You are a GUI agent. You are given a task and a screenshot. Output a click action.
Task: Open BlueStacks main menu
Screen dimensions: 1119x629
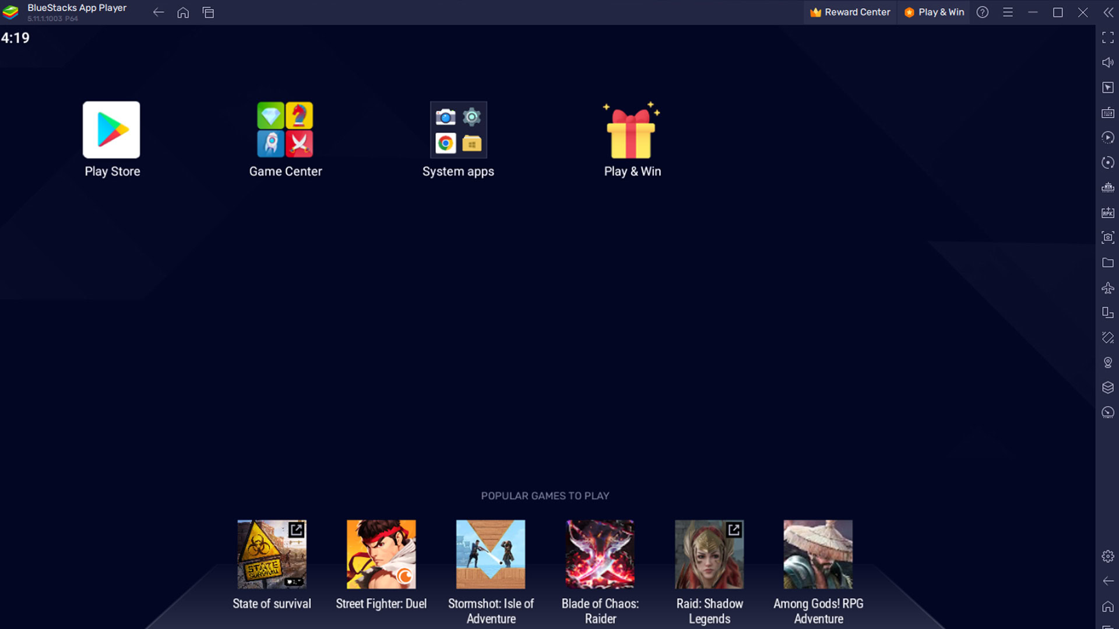(1008, 12)
